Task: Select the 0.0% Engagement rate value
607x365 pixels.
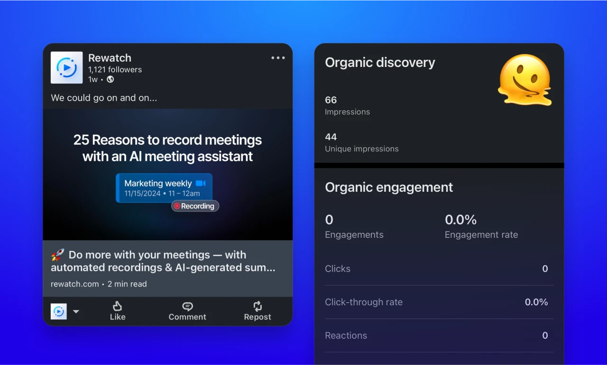Action: (x=460, y=220)
